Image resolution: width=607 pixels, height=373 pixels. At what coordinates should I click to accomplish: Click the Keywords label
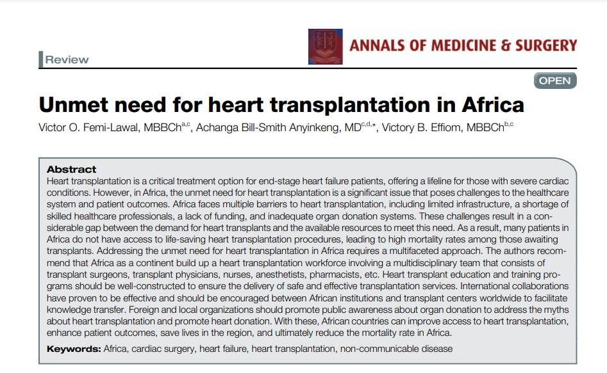(x=74, y=349)
